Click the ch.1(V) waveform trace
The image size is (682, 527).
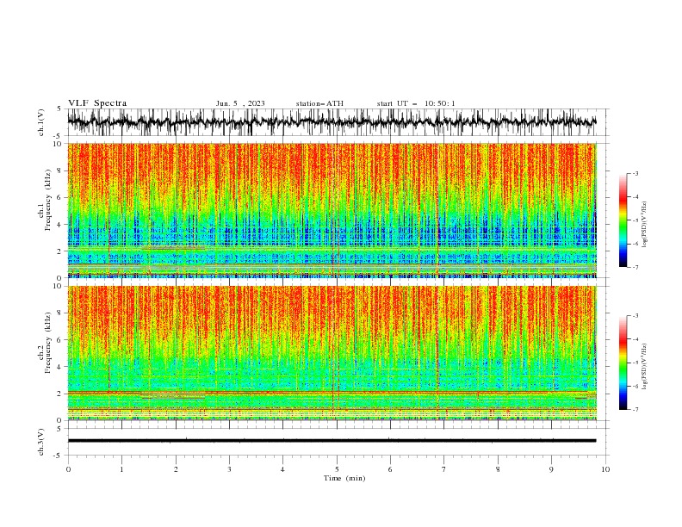(332, 122)
